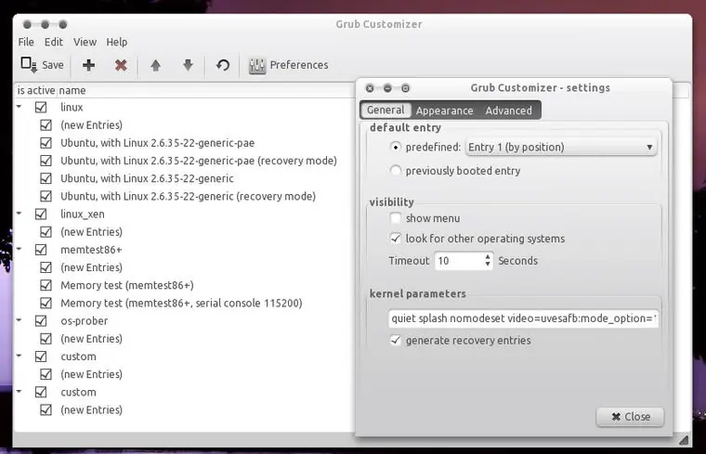Screen dimensions: 706x454
Task: Collapse the linux script group
Action: coord(19,107)
